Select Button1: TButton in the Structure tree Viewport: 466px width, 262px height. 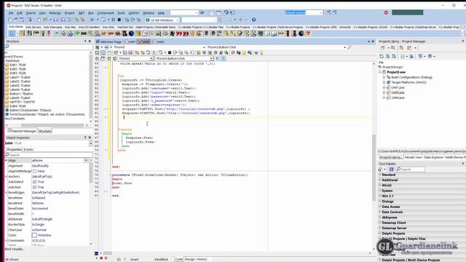(21, 94)
